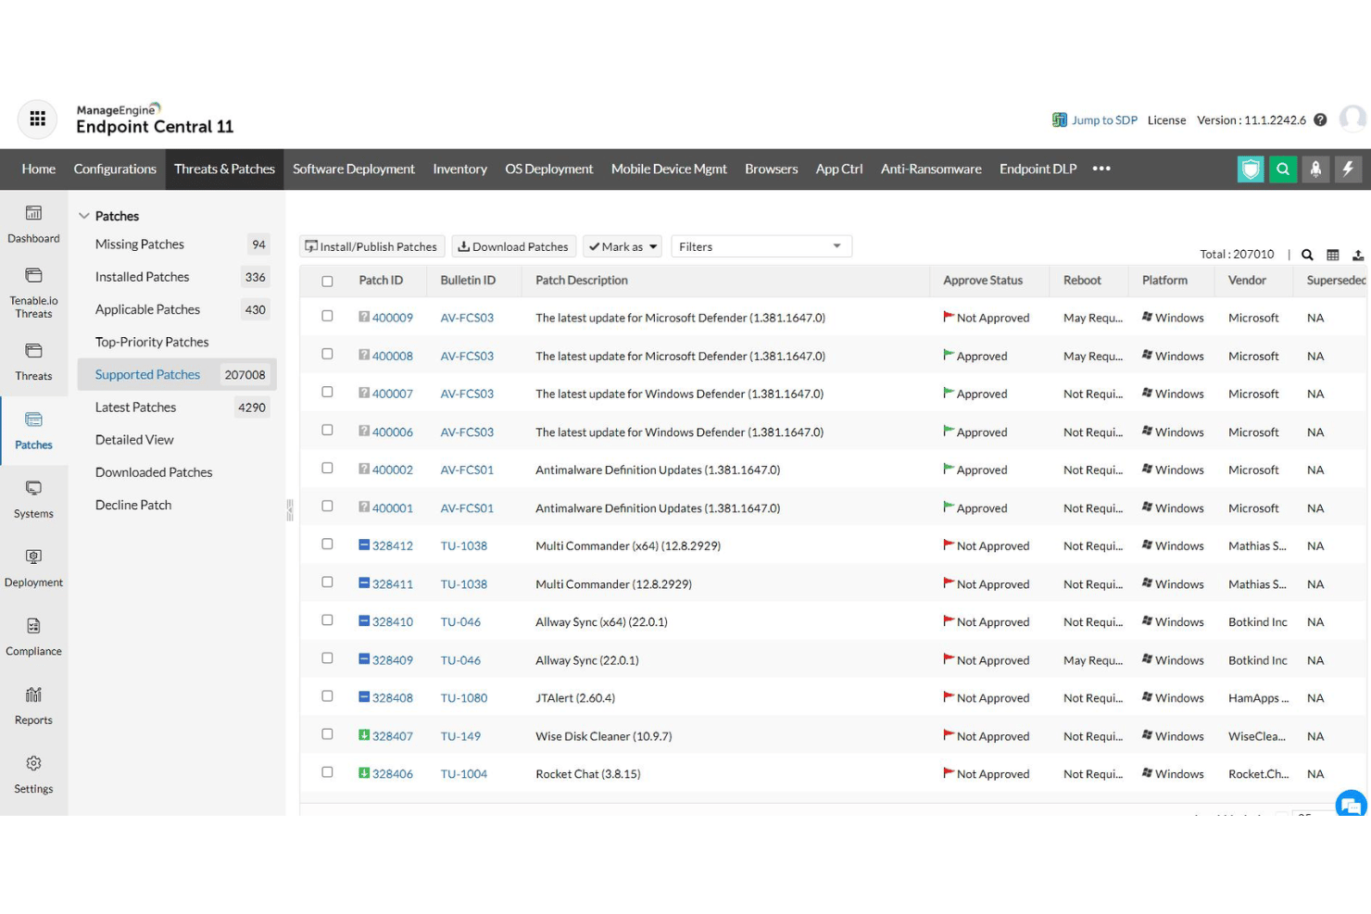Viewport: 1371px width, 914px height.
Task: Collapse the Patches tree section
Action: tap(84, 216)
